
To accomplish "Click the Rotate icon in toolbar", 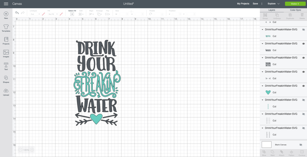I will tap(151, 14).
